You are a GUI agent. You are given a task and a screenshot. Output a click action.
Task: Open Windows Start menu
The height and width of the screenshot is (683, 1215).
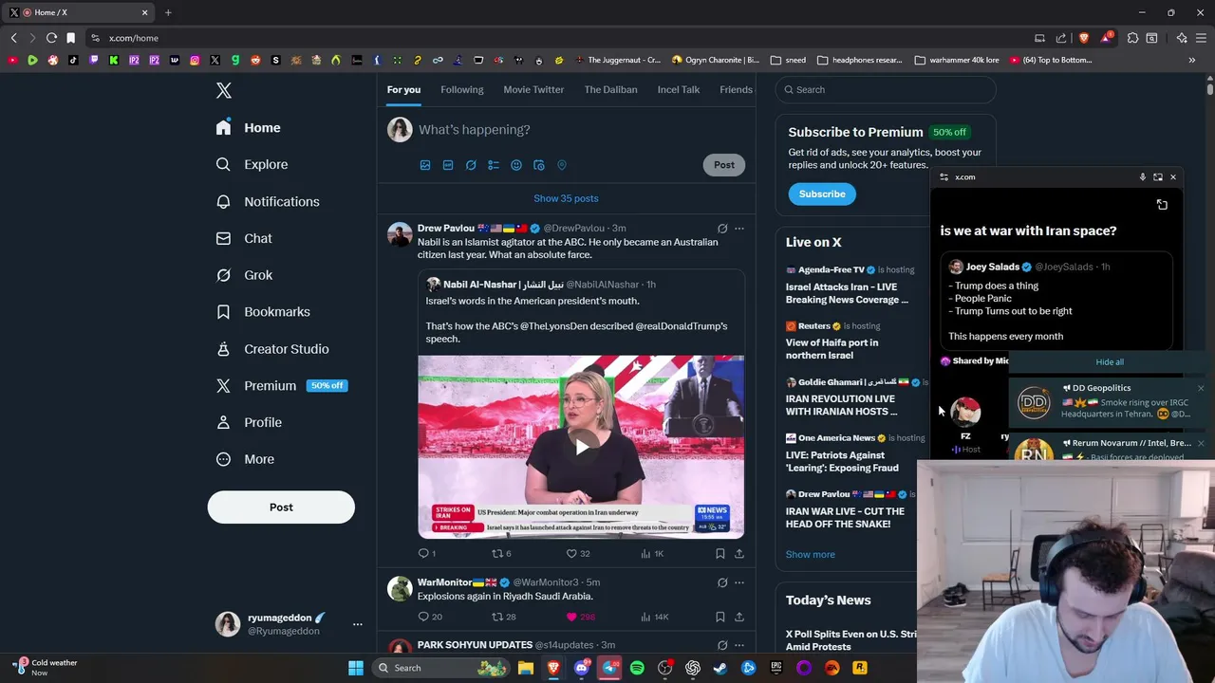pos(356,668)
